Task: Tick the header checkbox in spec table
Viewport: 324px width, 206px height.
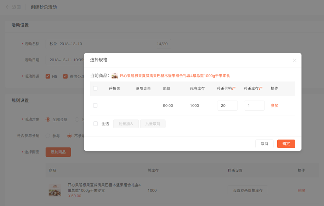Action: click(x=95, y=89)
